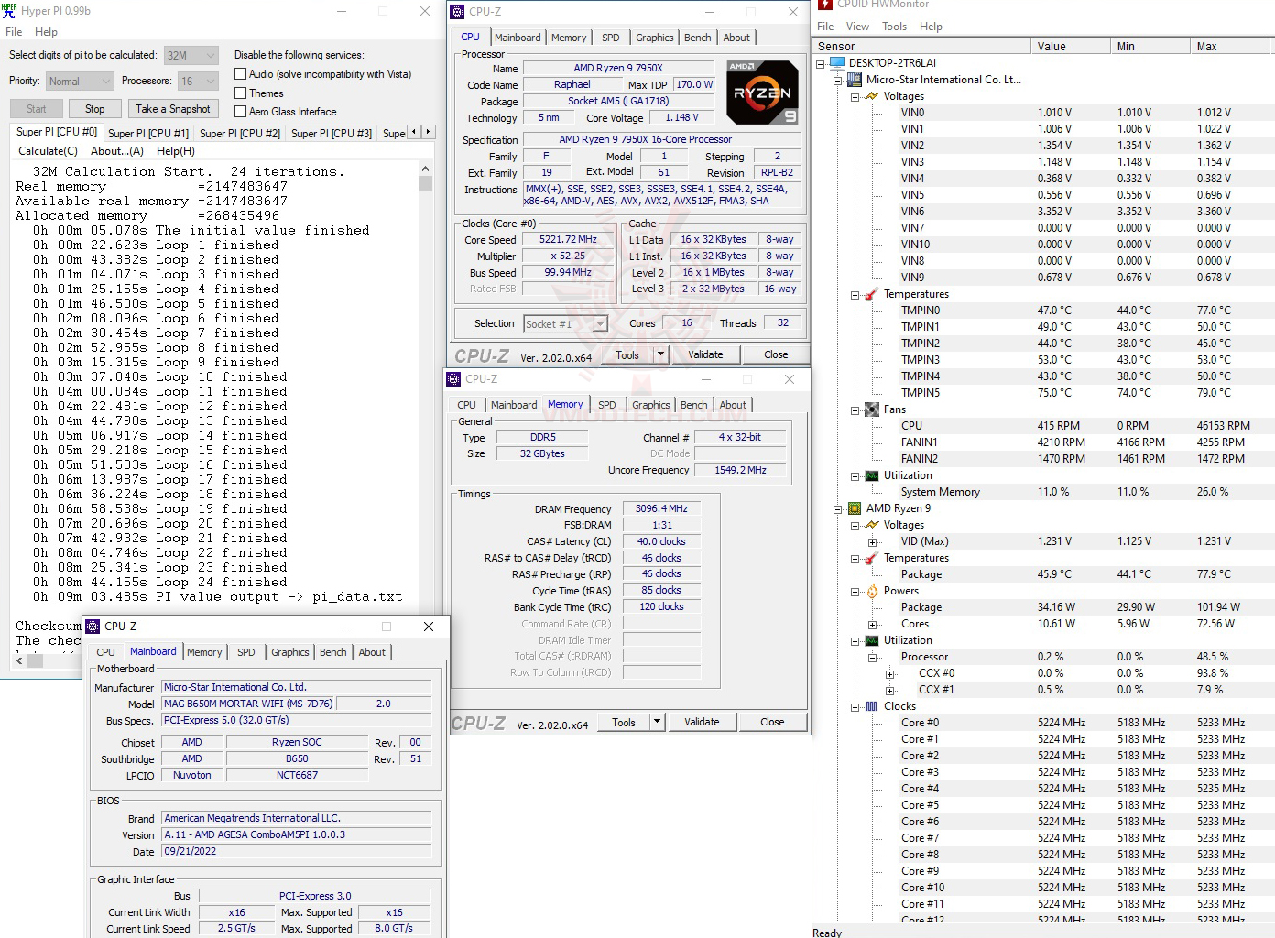Screen dimensions: 1275x938
Task: Click the Take a Snapshot button
Action: (173, 108)
